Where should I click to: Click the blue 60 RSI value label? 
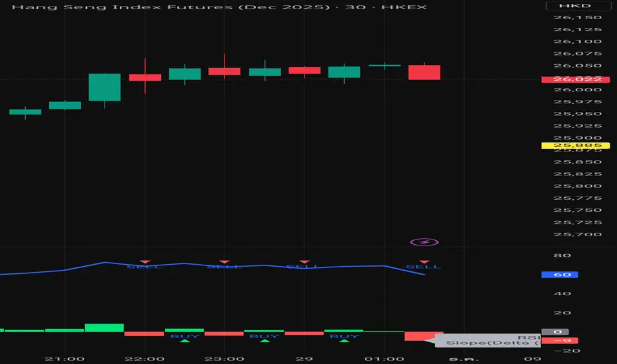(559, 275)
